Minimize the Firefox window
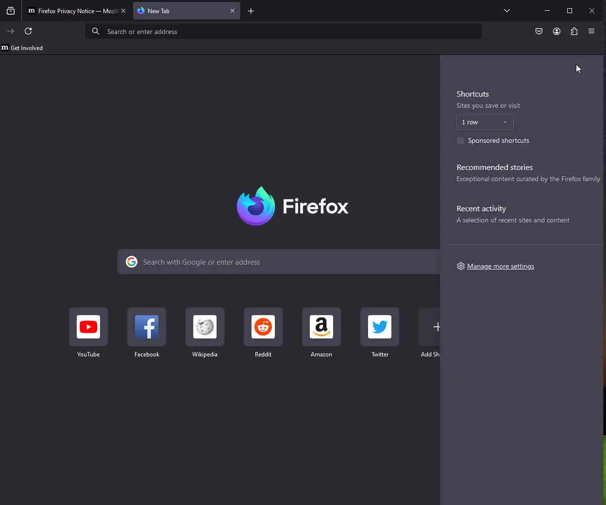The width and height of the screenshot is (606, 505). (x=547, y=11)
